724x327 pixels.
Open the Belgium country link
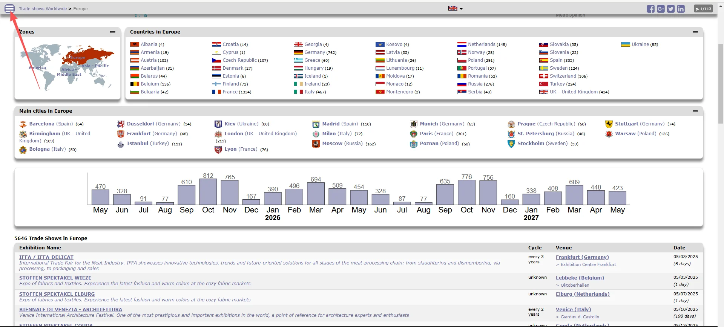point(150,84)
